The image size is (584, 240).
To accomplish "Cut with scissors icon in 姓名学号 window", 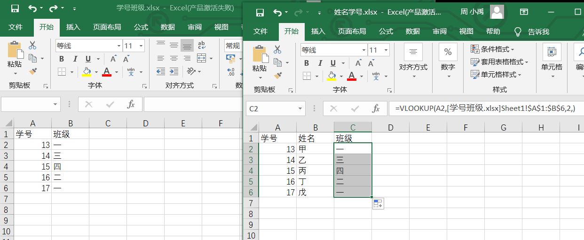I will 277,49.
